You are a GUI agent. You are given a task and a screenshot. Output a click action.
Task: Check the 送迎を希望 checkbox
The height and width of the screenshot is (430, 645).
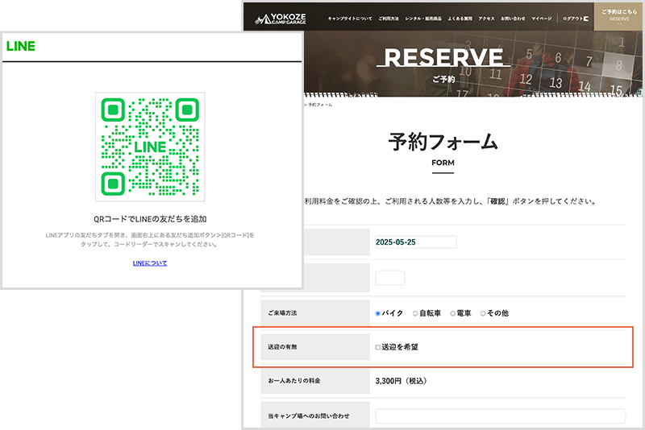tap(377, 347)
